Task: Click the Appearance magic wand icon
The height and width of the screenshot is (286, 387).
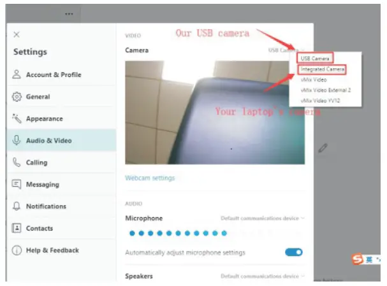Action: point(17,118)
